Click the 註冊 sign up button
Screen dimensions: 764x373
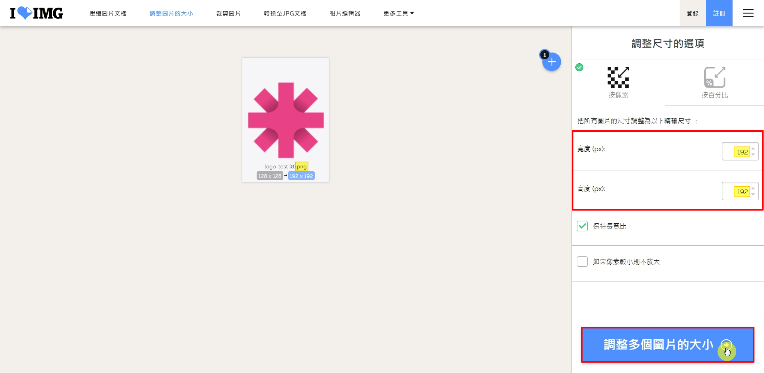[719, 13]
